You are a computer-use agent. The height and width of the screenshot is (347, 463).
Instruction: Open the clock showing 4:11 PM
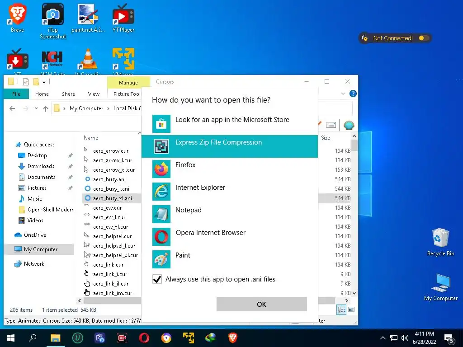click(424, 338)
